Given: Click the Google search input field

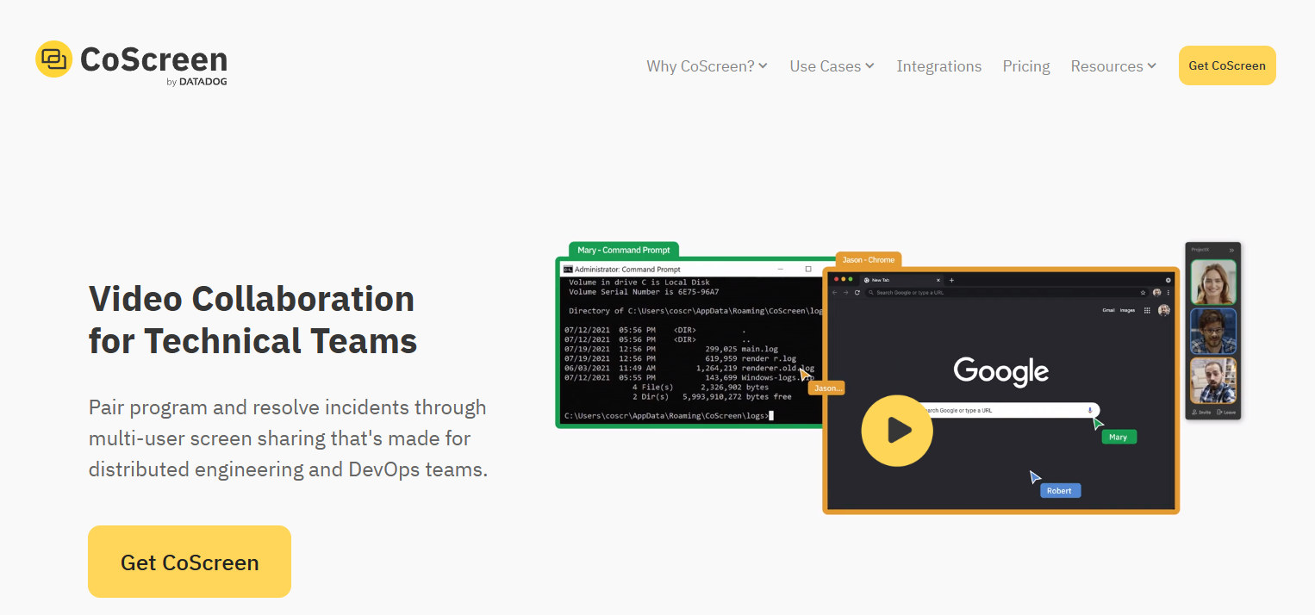Looking at the screenshot, I should coord(1007,410).
